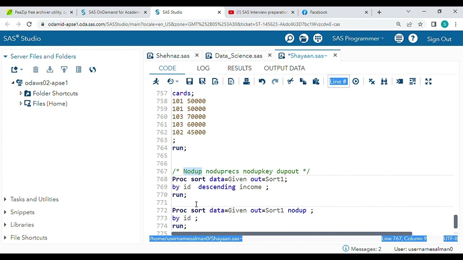
Task: Click the clear-all code icon with X marks
Action: coord(371,82)
